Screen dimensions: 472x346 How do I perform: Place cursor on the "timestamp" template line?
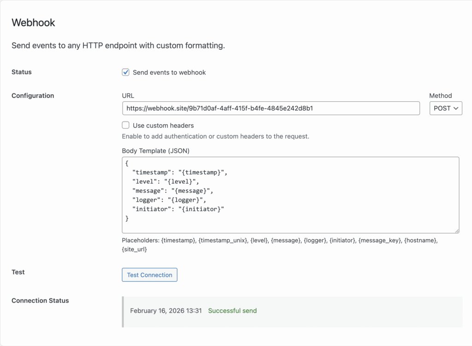point(180,173)
